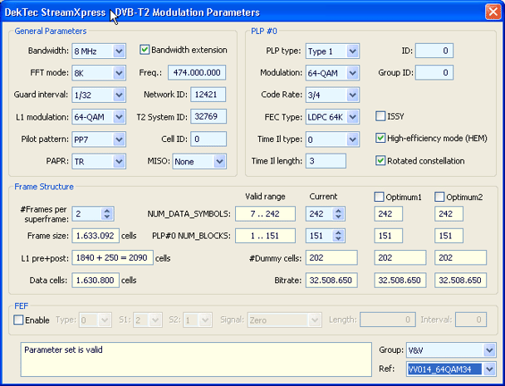Click the Current Bitrate field
Image resolution: width=505 pixels, height=386 pixels.
pos(331,280)
